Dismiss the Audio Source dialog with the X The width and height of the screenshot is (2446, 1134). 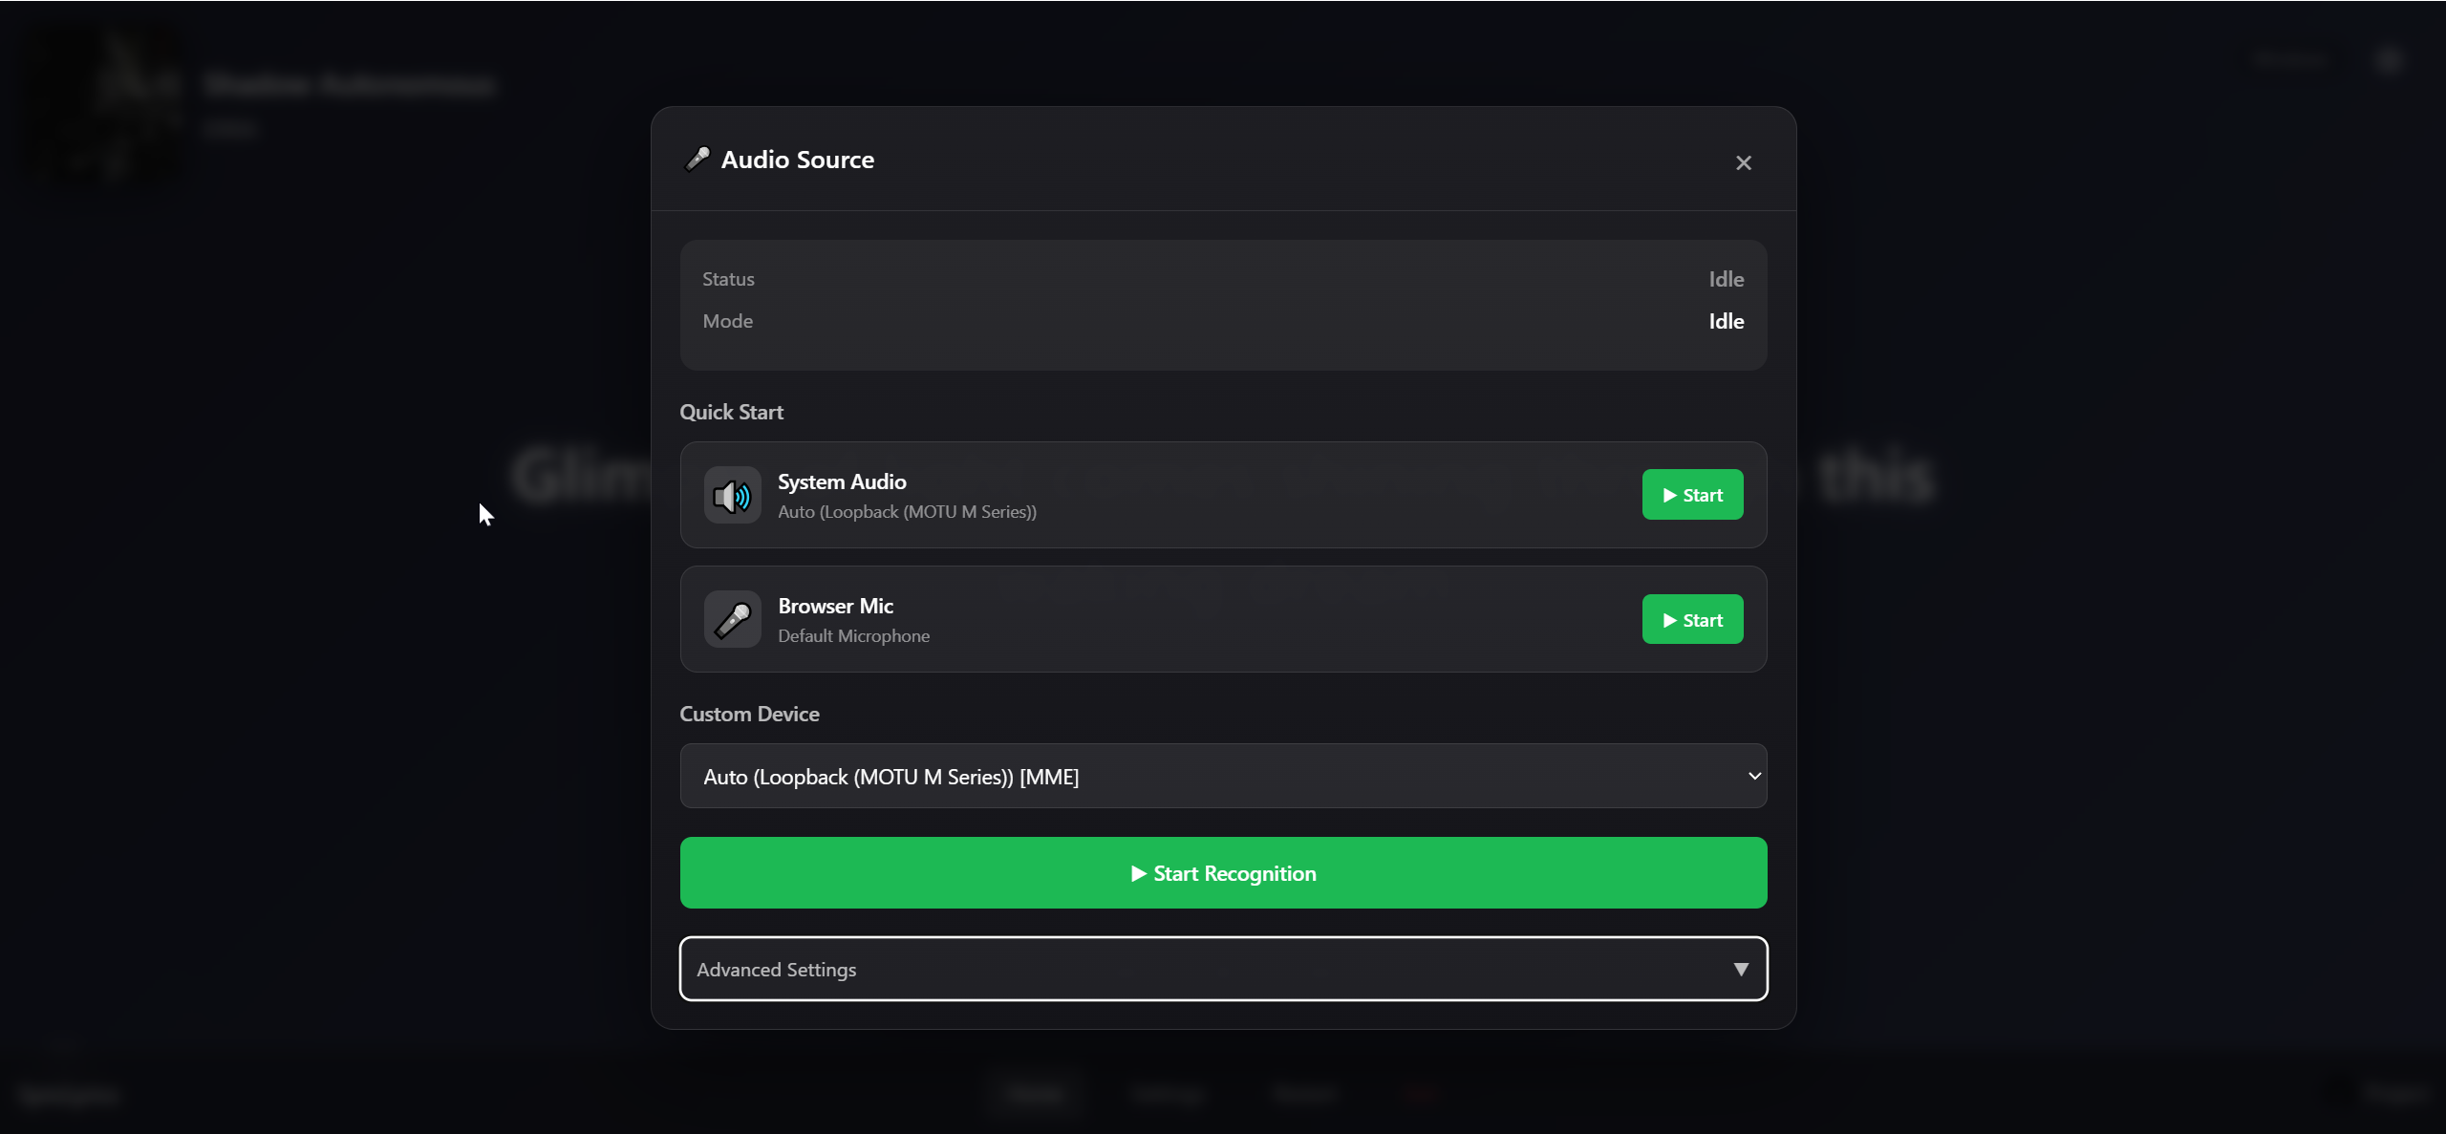pyautogui.click(x=1743, y=162)
